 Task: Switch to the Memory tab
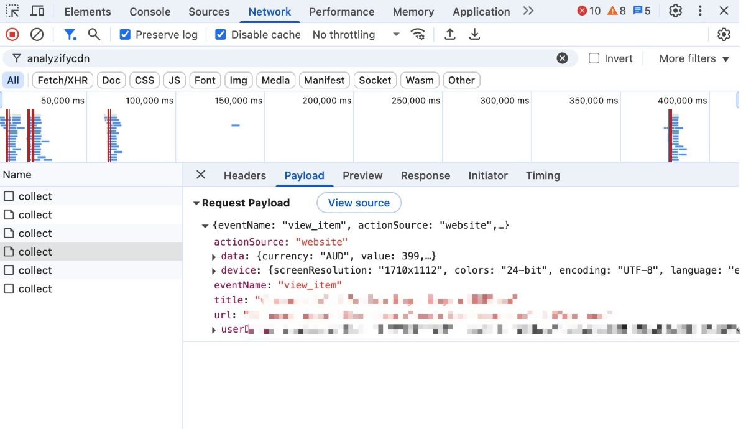[x=413, y=12]
